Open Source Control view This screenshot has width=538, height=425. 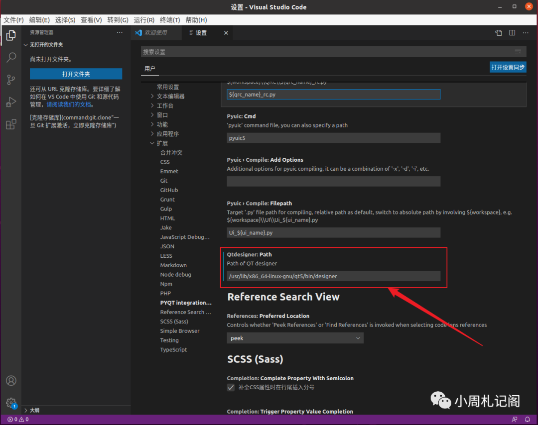point(11,80)
